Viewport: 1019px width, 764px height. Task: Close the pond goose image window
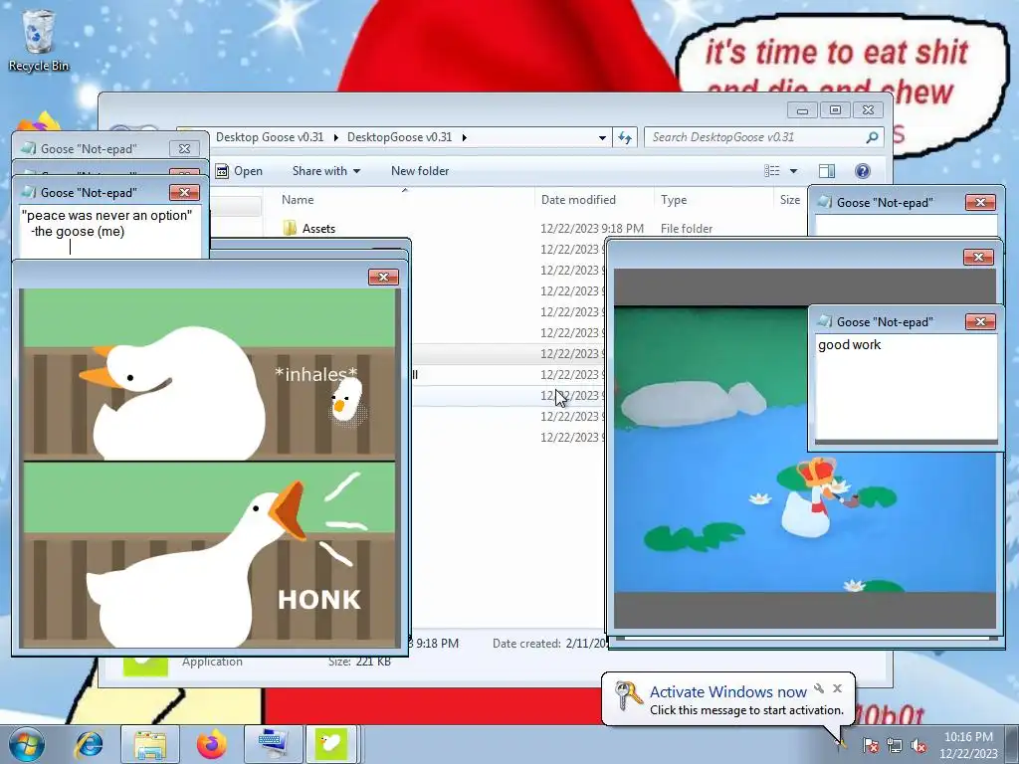[x=978, y=258]
